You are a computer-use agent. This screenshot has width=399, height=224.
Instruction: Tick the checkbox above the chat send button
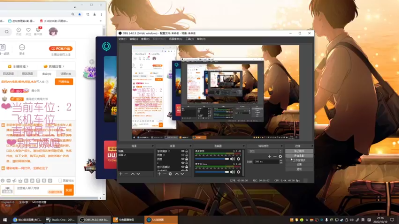pyautogui.click(x=60, y=181)
